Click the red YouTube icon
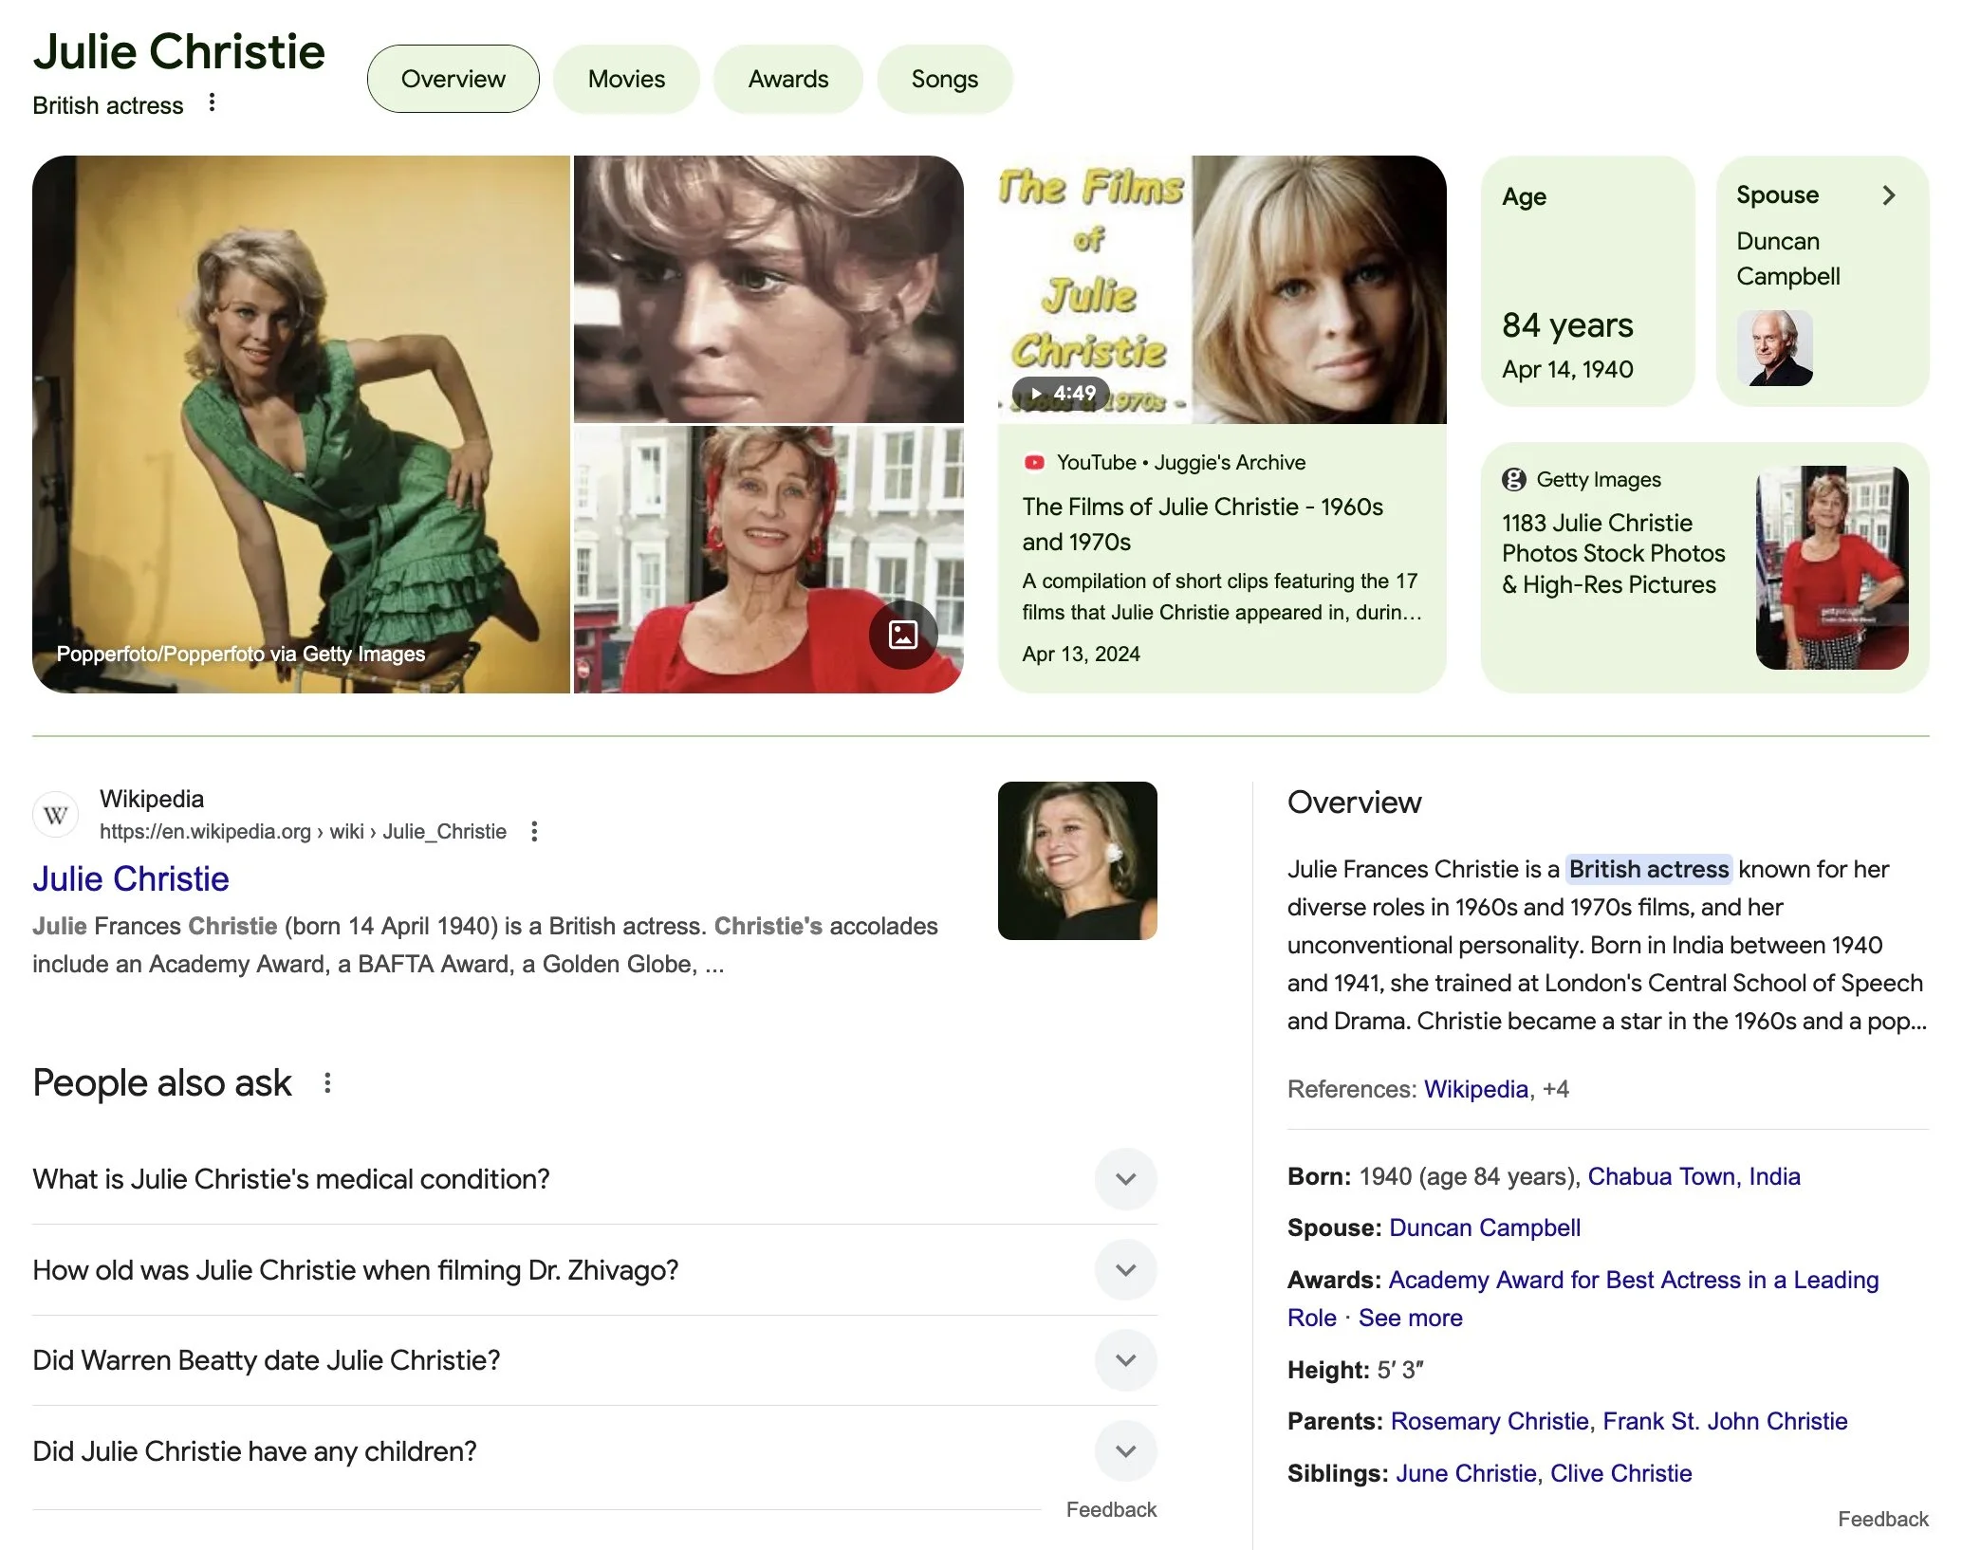This screenshot has height=1550, width=1962. click(1034, 463)
